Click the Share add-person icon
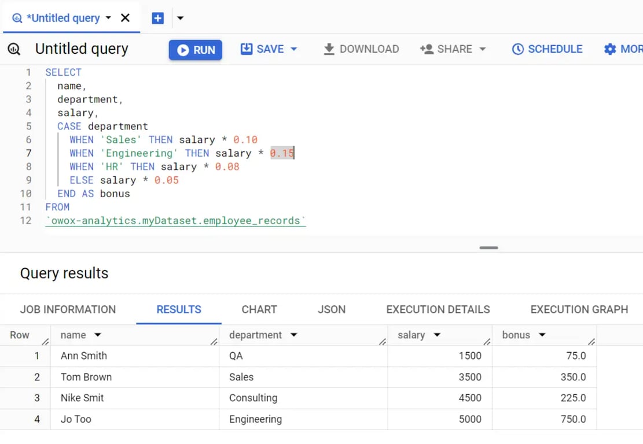This screenshot has height=444, width=643. [x=427, y=49]
